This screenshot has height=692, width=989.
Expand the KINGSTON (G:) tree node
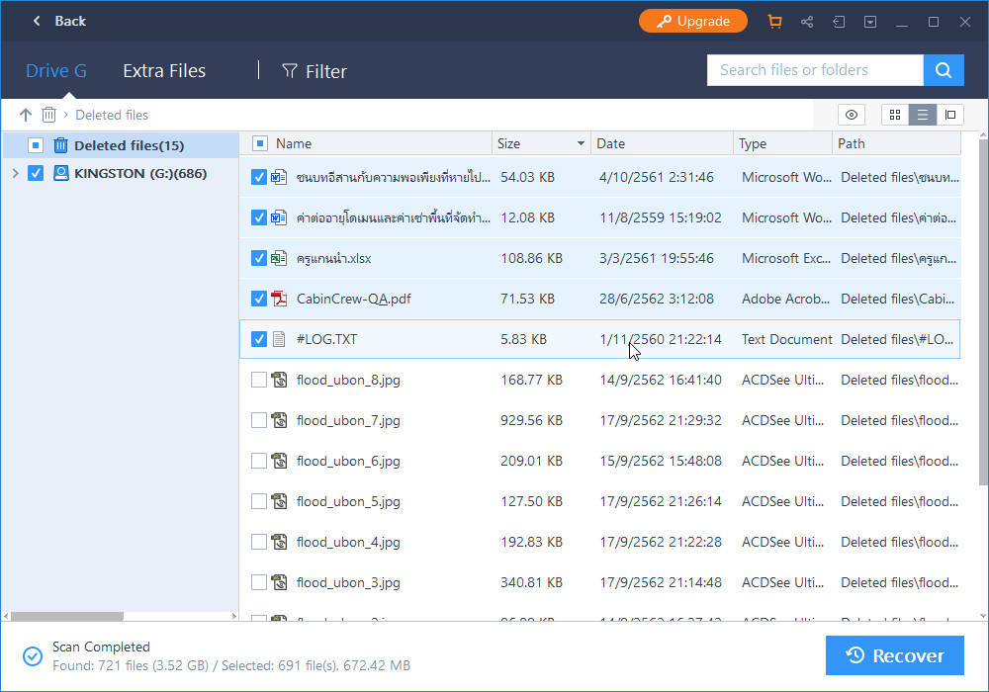pyautogui.click(x=17, y=173)
